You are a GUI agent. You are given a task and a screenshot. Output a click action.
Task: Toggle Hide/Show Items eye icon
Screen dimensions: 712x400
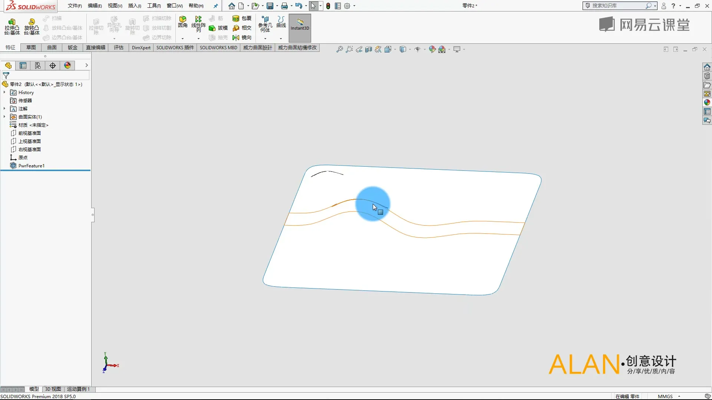(417, 49)
